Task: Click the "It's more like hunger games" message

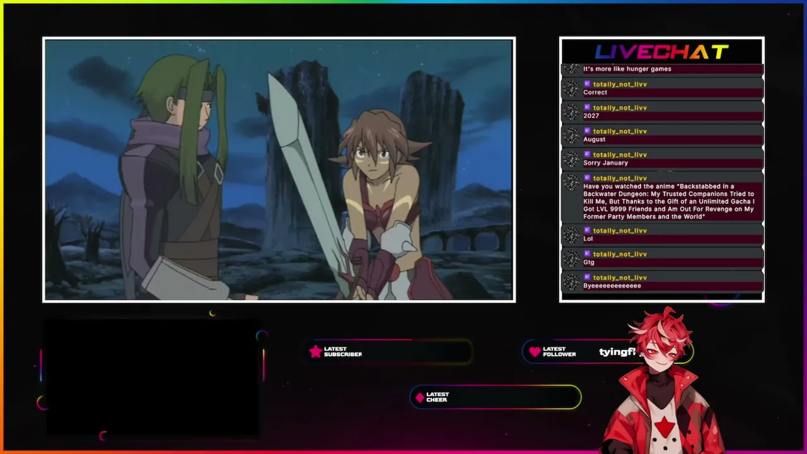Action: point(627,69)
